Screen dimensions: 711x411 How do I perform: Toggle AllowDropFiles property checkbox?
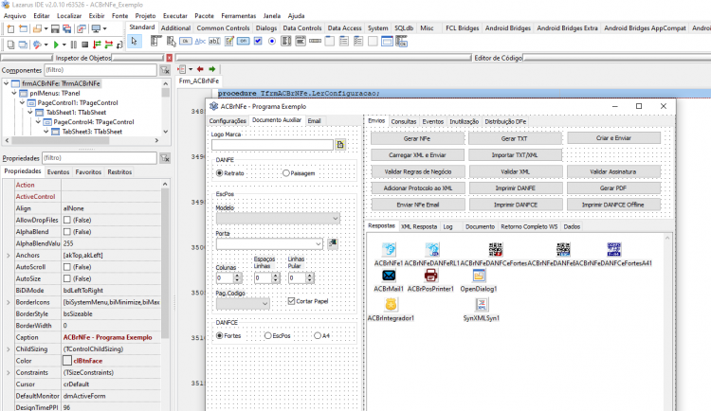pyautogui.click(x=67, y=220)
